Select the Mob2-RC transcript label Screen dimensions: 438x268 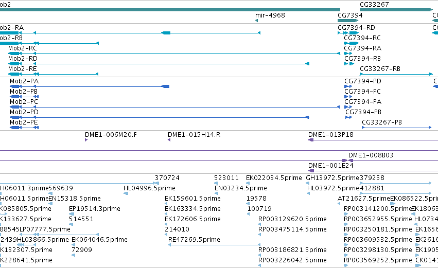tap(22, 48)
